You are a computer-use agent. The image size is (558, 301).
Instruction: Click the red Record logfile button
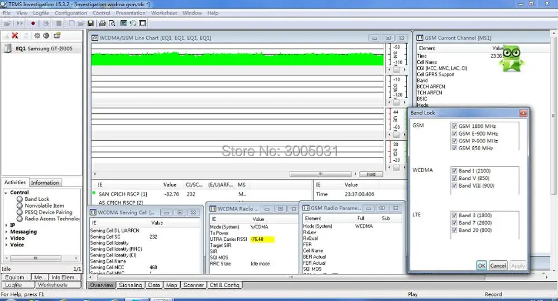[x=33, y=23]
